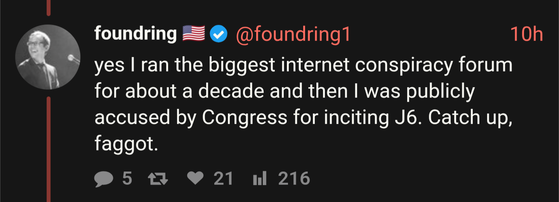Repost the post using the retweet icon

158,179
